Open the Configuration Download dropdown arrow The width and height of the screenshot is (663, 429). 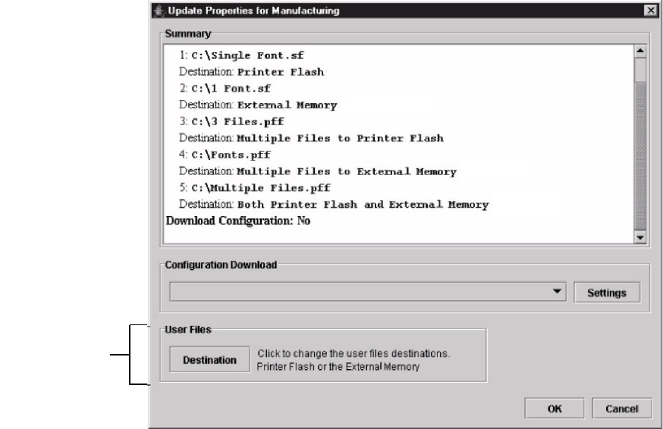558,292
